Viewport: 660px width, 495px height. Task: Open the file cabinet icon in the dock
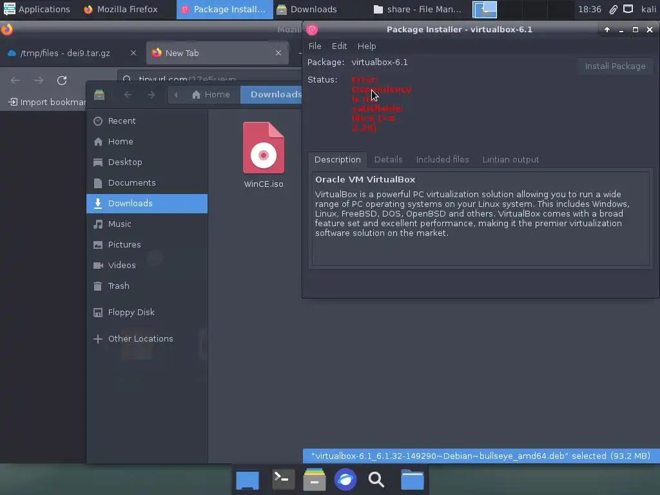coord(315,480)
